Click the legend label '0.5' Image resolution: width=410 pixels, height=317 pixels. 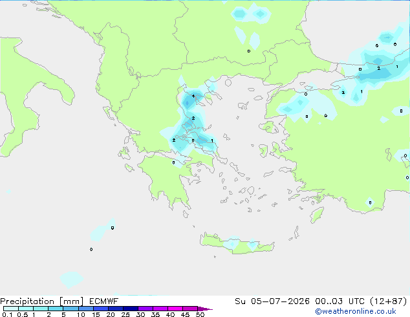22,314
